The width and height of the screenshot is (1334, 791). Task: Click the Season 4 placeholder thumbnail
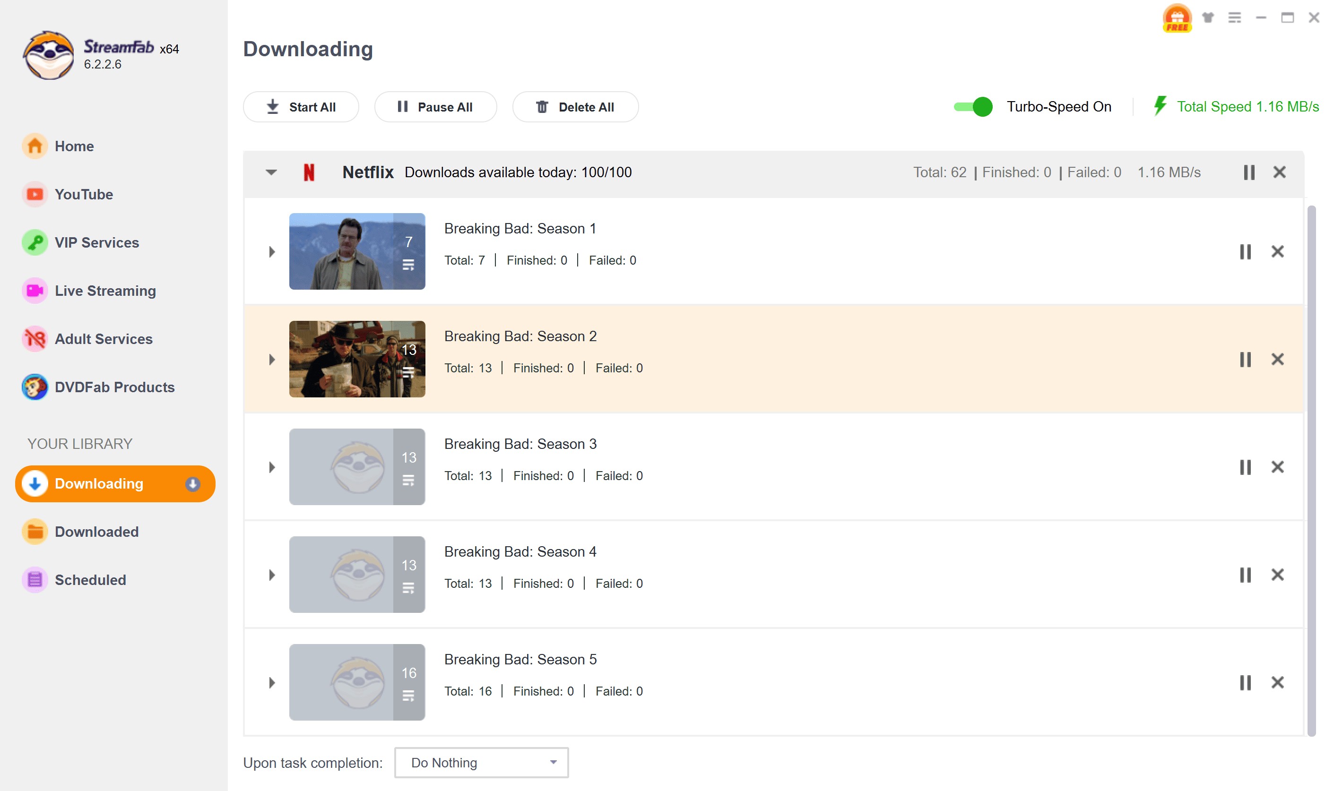(x=357, y=575)
